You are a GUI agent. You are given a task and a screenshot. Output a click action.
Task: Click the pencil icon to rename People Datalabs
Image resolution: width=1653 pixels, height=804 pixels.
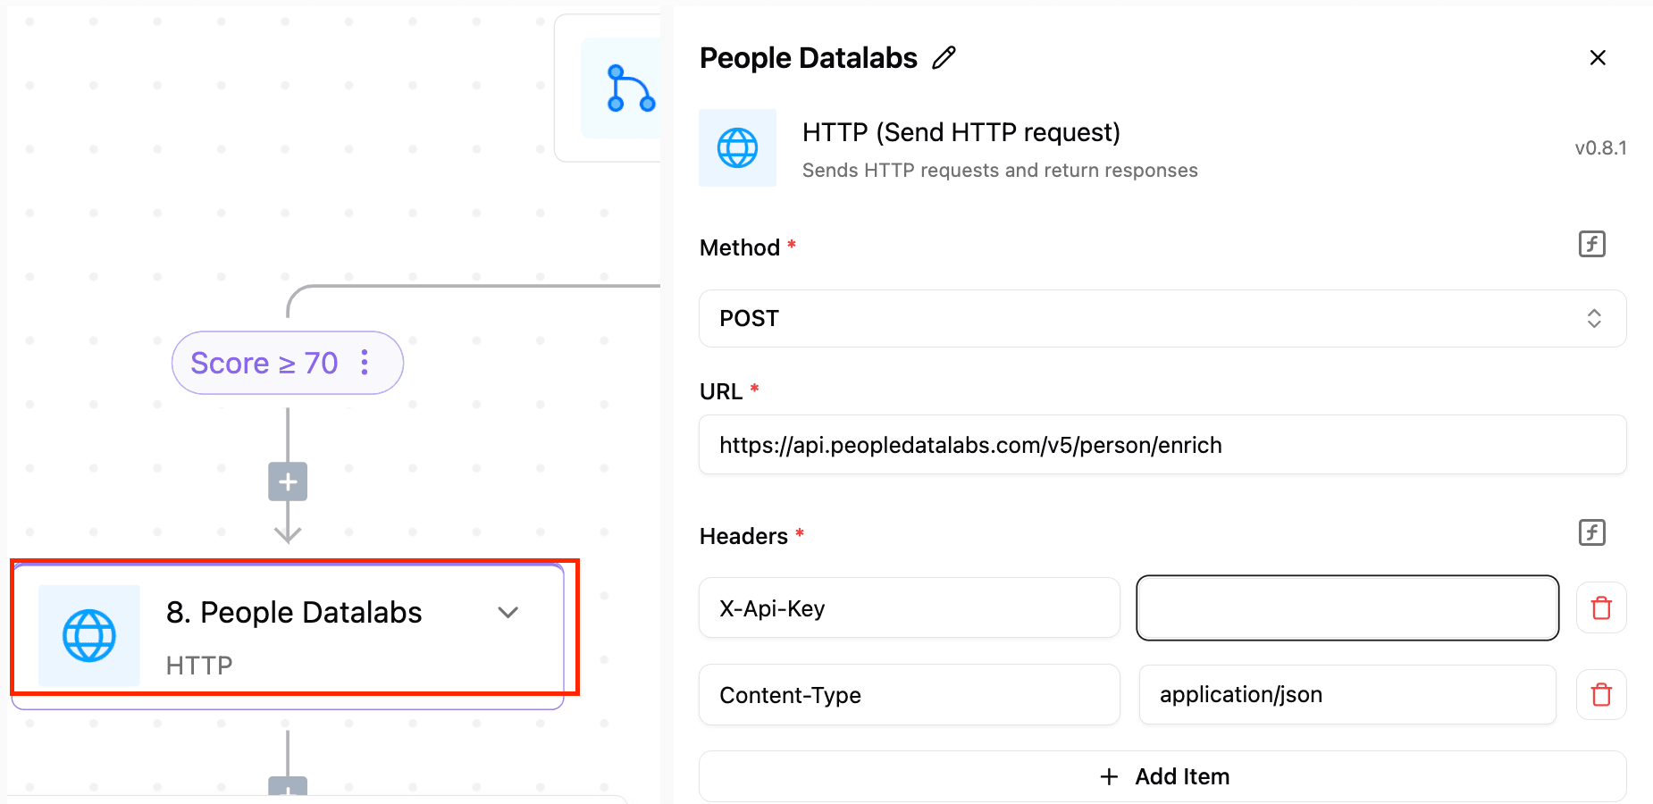(x=944, y=58)
